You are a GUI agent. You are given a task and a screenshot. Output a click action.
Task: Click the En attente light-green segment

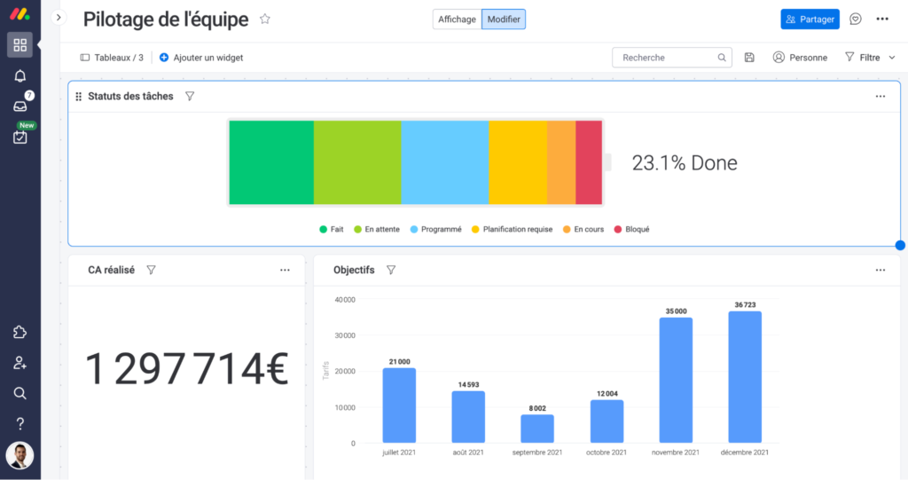pos(357,162)
